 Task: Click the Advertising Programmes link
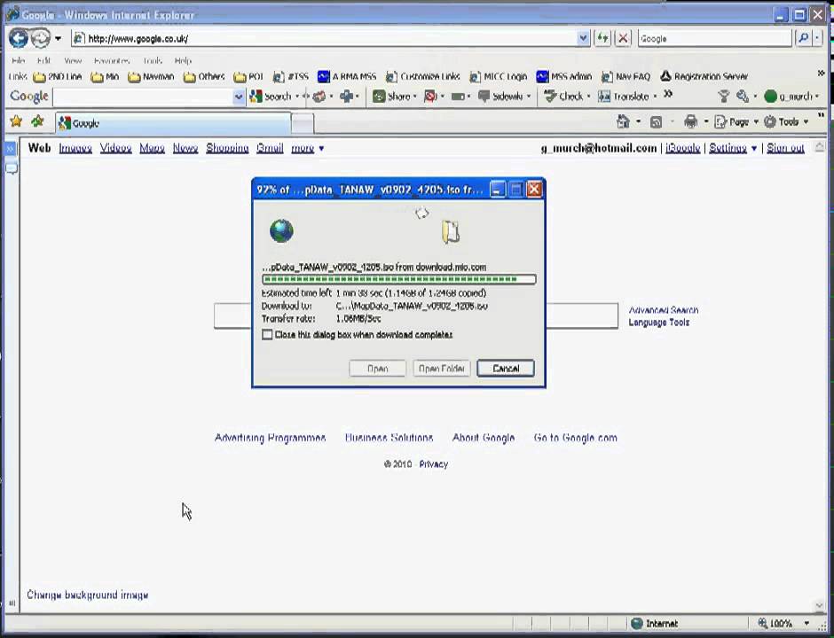pos(271,438)
